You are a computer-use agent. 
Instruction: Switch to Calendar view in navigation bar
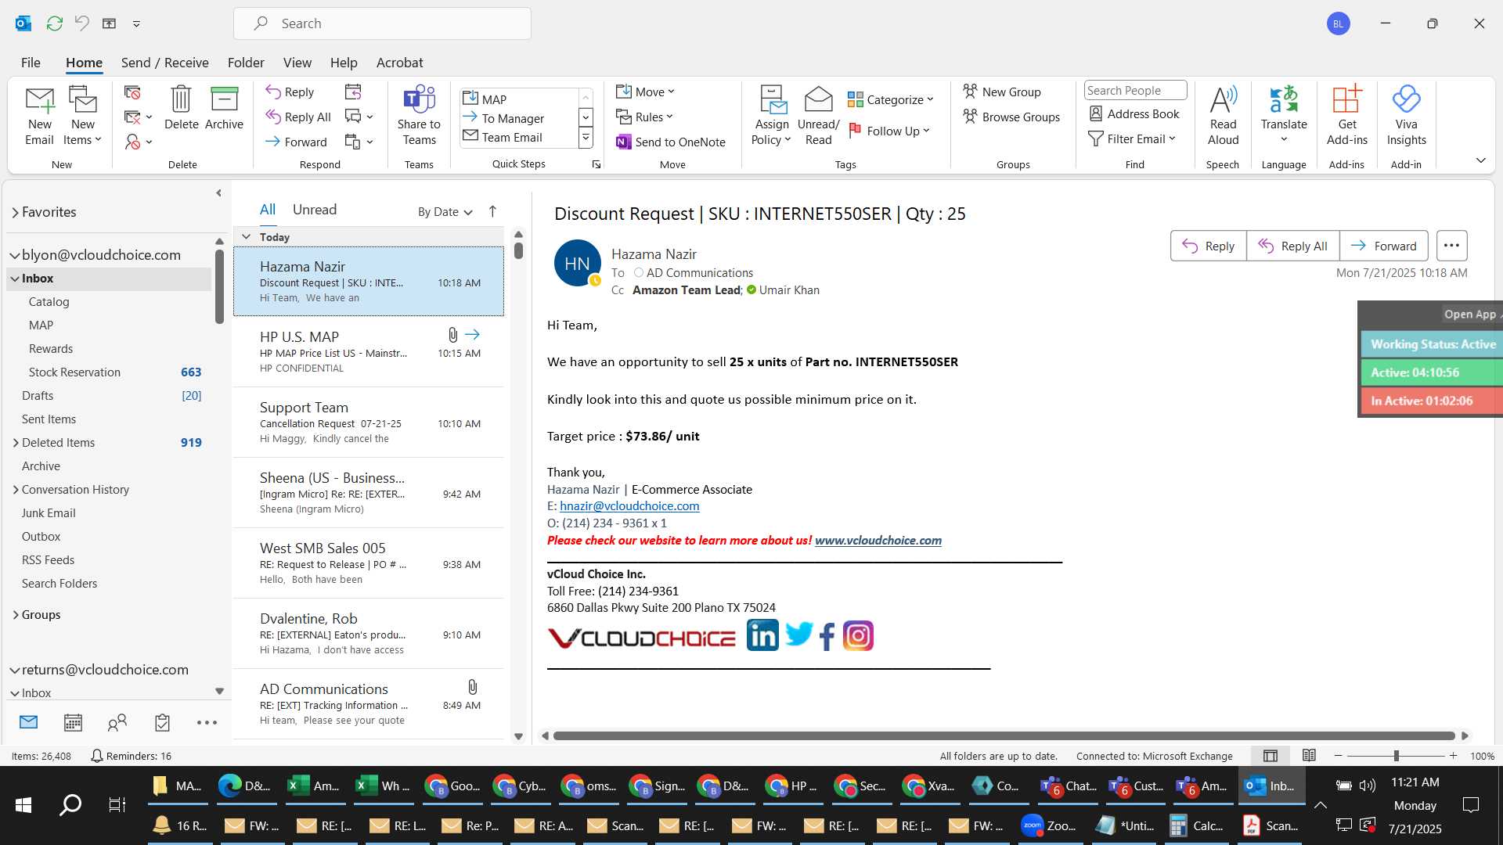(73, 722)
